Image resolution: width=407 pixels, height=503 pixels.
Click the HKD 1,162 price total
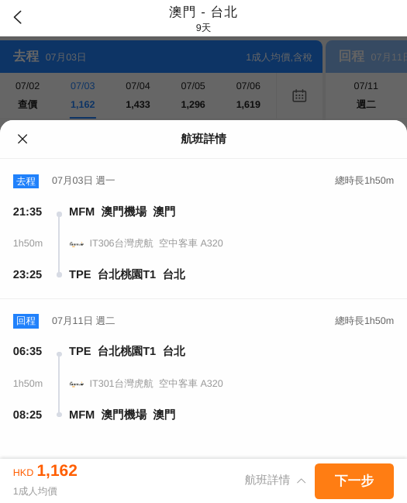click(45, 471)
